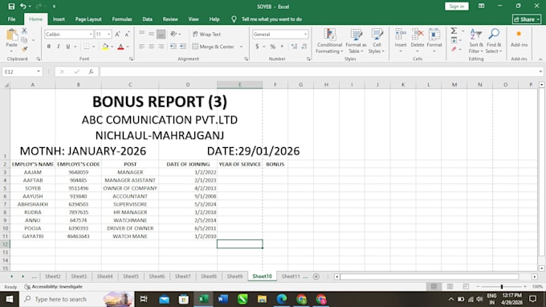Undo the last action
This screenshot has width=546, height=307.
[x=23, y=6]
